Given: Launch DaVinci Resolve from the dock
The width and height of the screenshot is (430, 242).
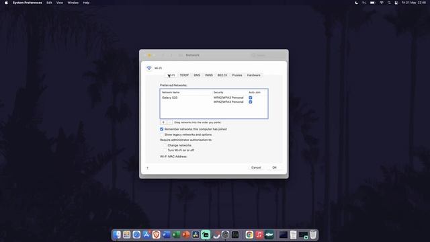Looking at the screenshot, I should (196, 235).
